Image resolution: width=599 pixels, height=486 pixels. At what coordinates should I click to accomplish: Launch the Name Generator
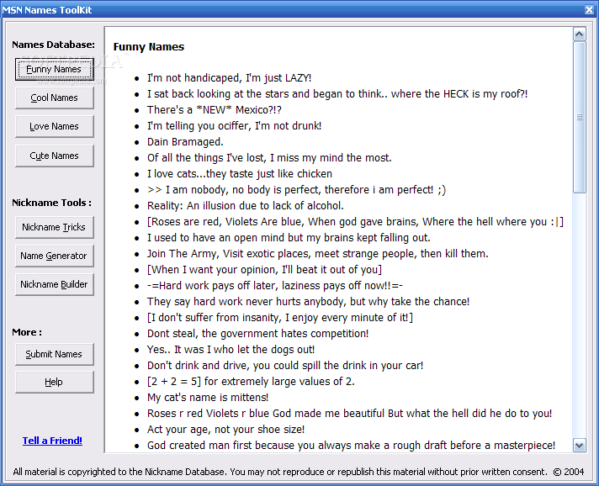point(54,256)
